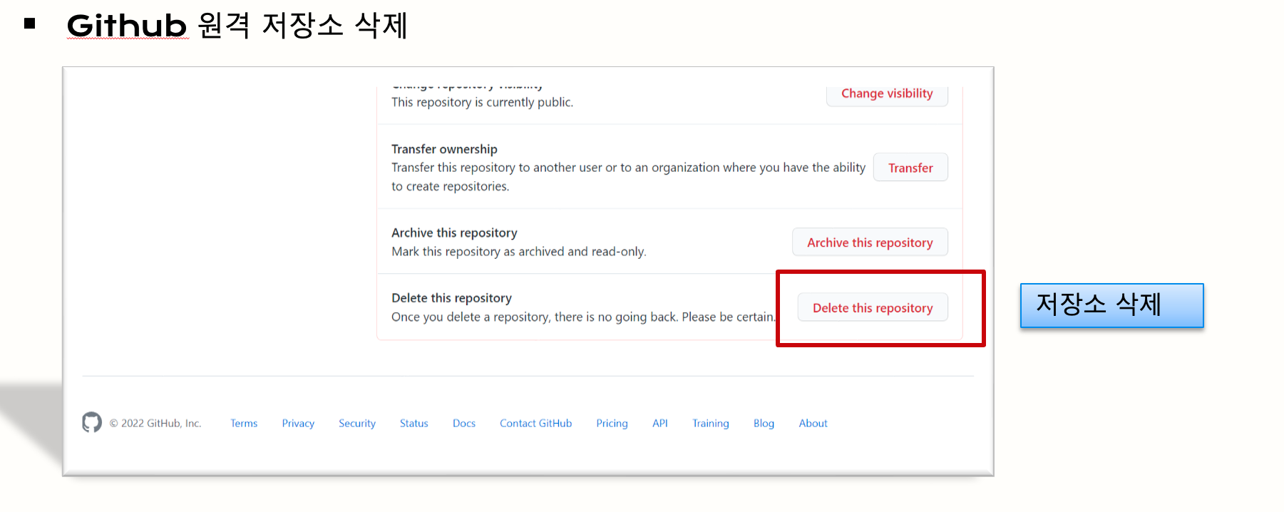Click the Change visibility button
1284x512 pixels.
[887, 94]
